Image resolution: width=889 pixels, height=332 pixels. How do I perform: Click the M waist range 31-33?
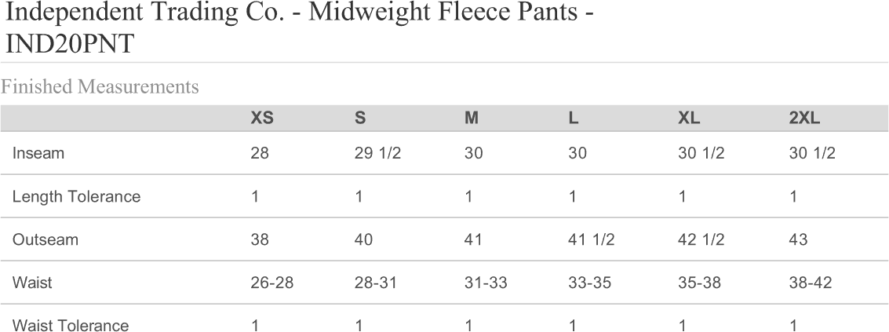(486, 283)
